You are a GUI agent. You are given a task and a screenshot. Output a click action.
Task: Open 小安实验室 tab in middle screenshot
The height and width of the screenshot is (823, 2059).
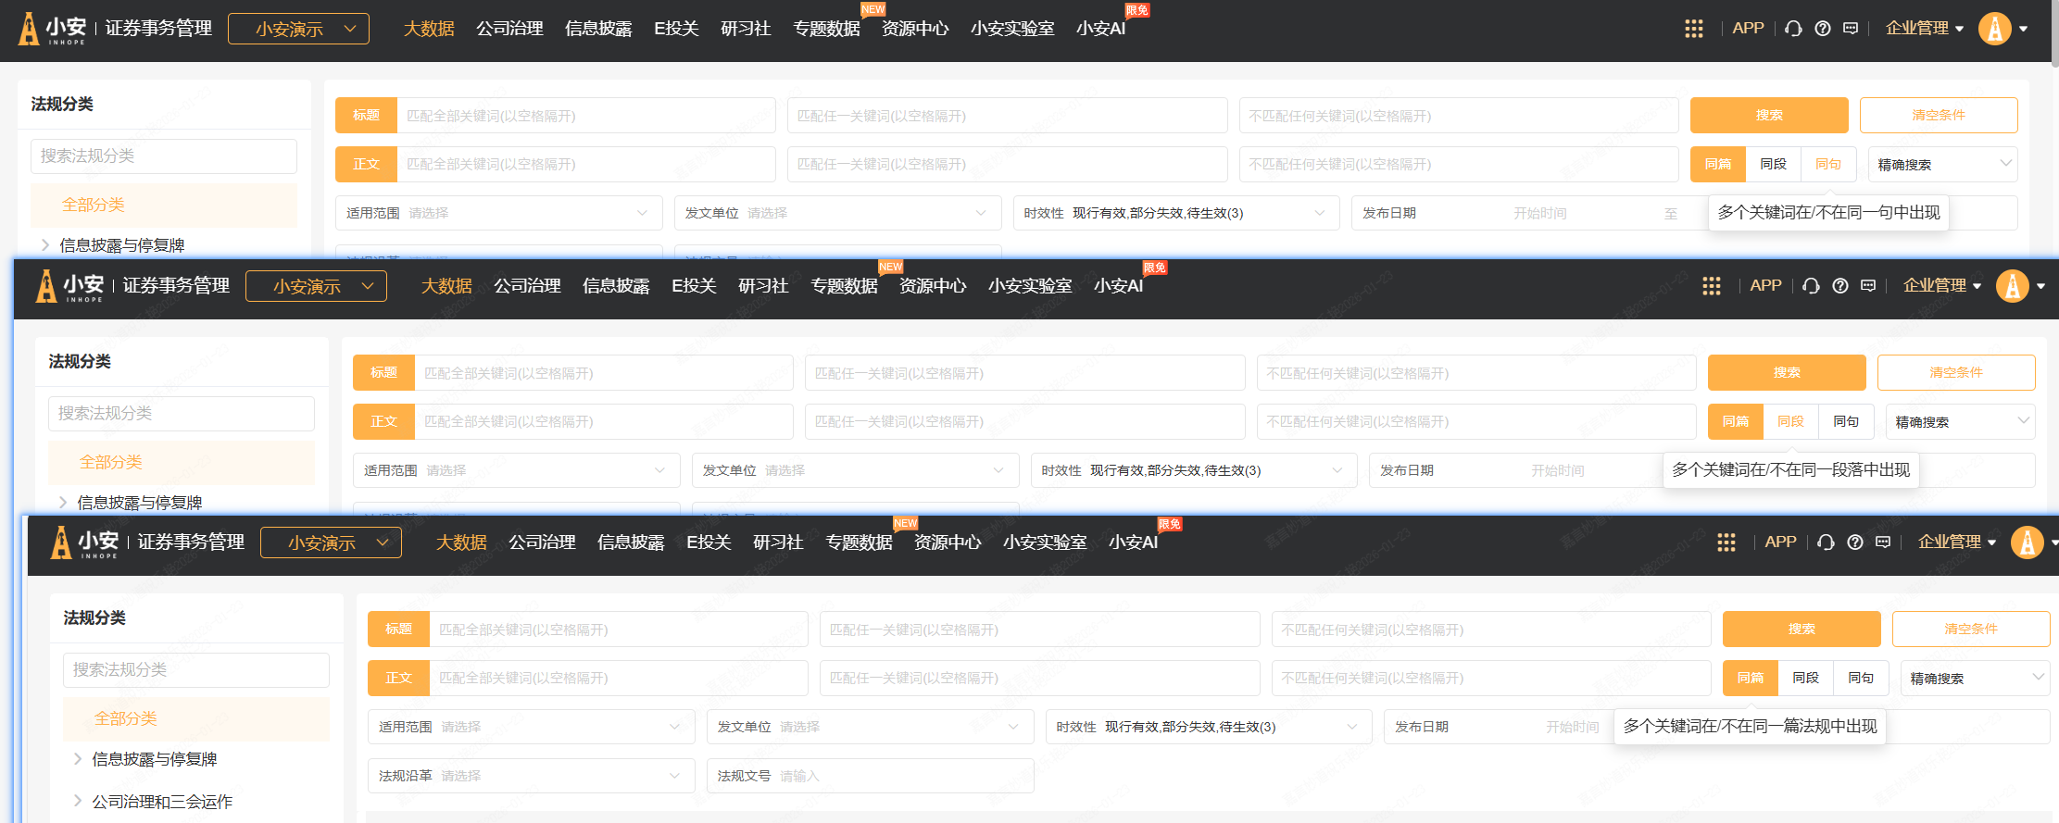[1030, 286]
